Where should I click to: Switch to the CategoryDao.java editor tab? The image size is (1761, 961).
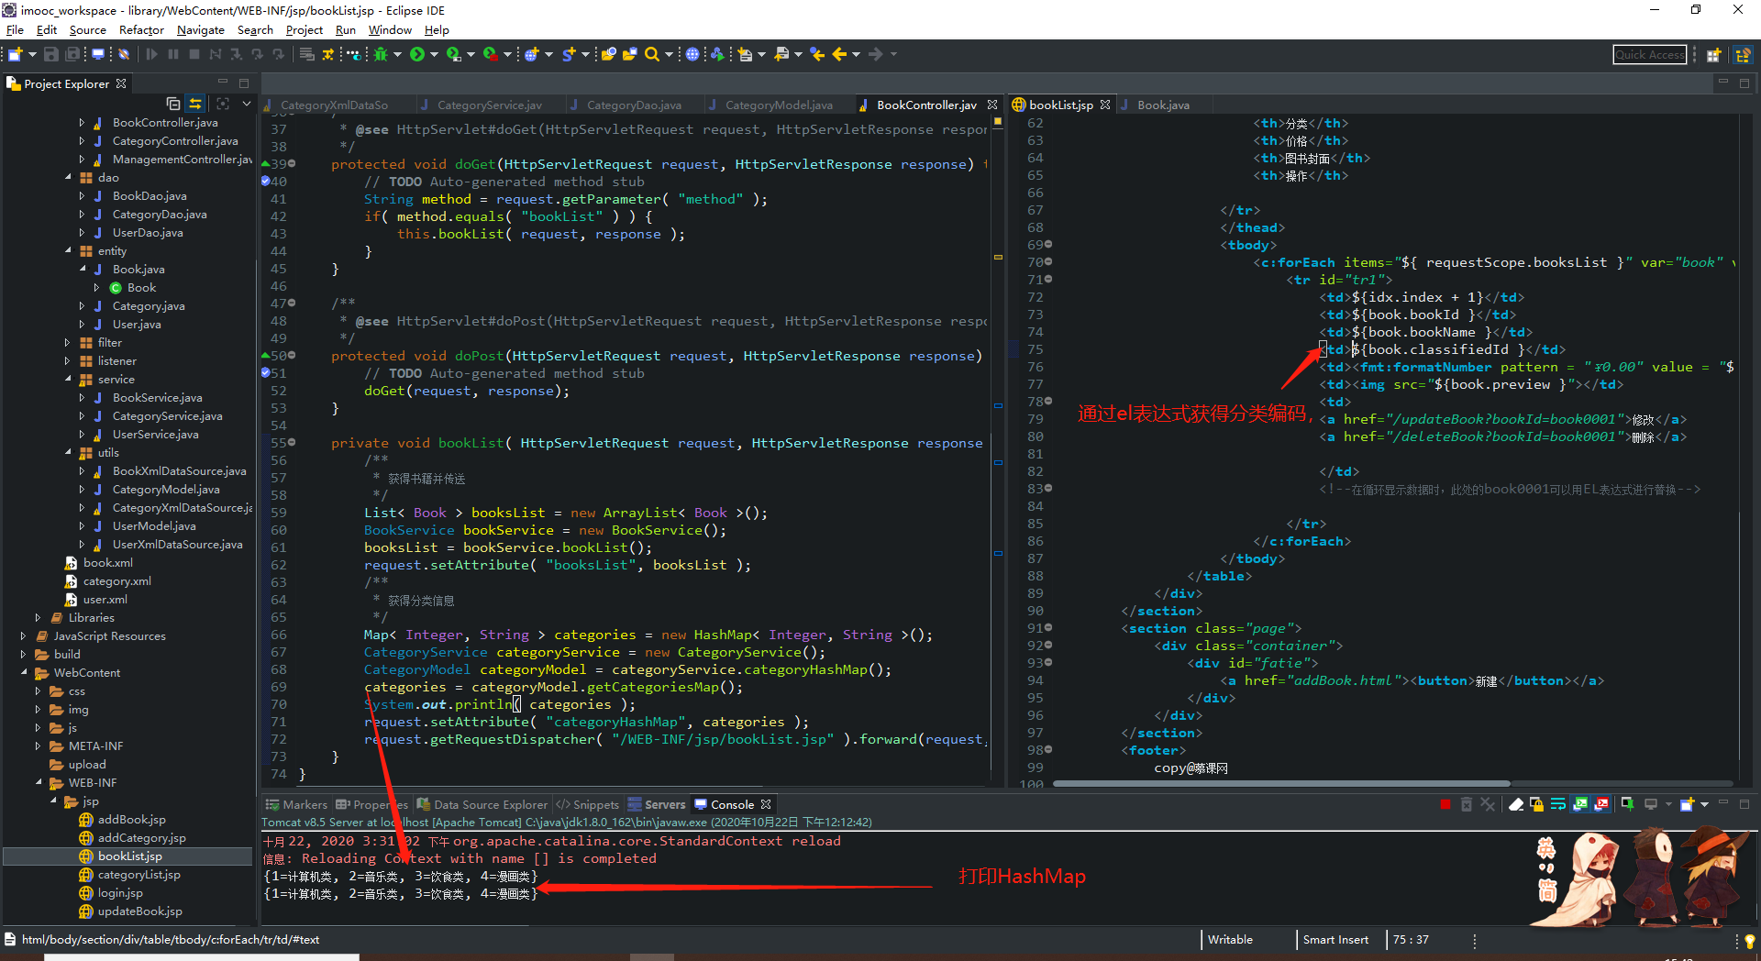[x=633, y=105]
